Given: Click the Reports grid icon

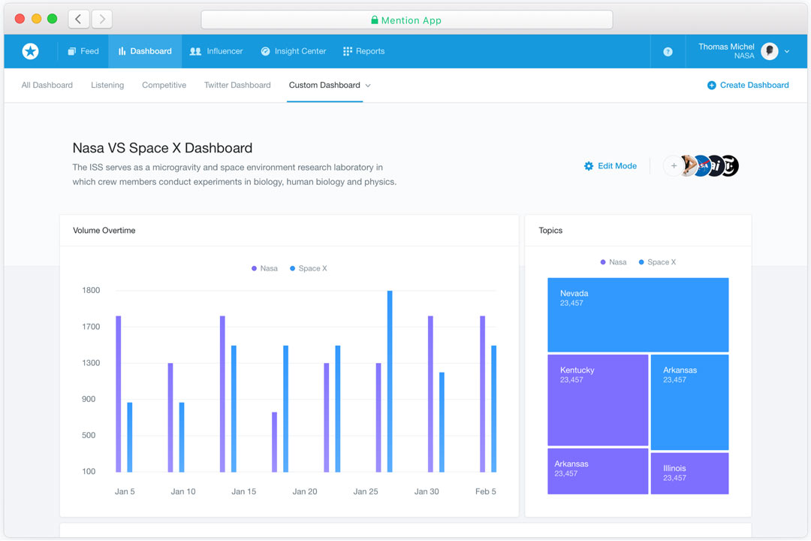Looking at the screenshot, I should coord(348,51).
